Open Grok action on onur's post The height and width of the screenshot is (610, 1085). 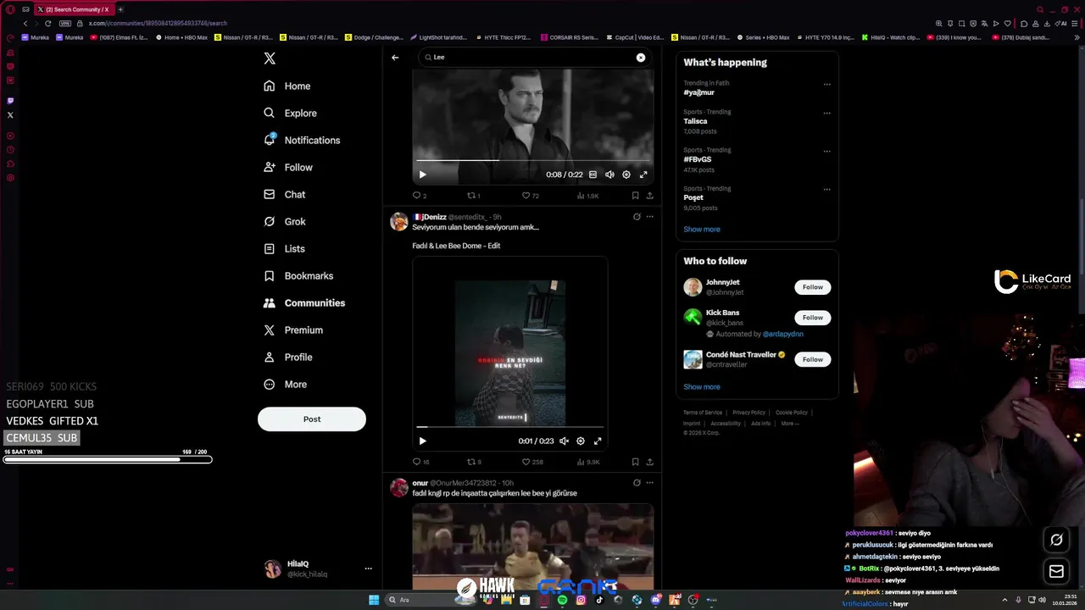click(637, 483)
